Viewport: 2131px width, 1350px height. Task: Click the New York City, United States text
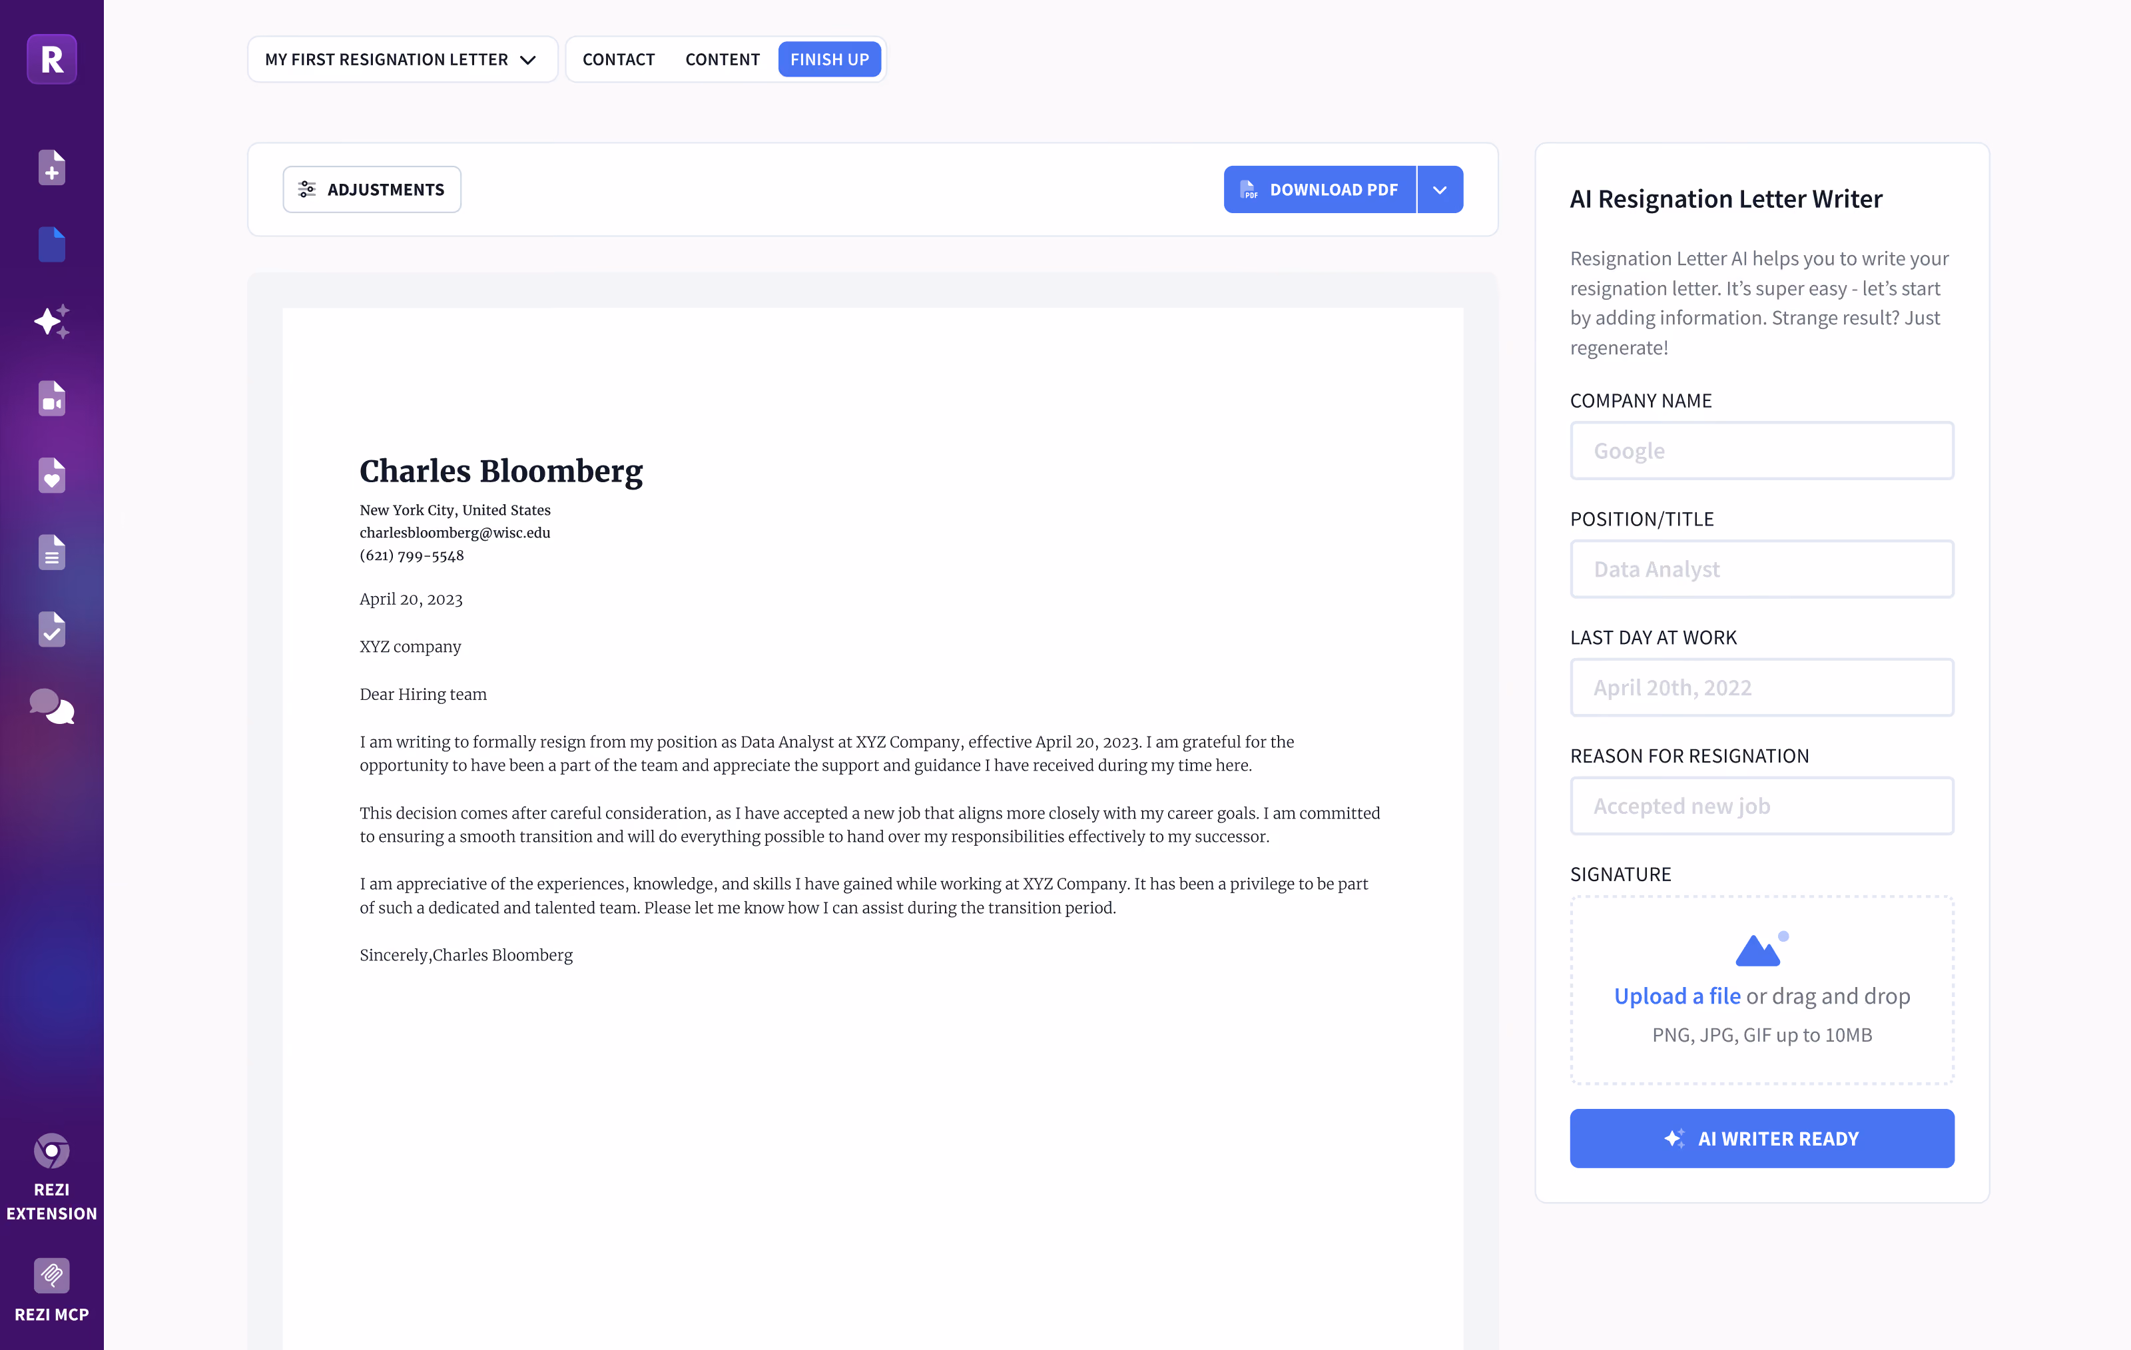(455, 510)
